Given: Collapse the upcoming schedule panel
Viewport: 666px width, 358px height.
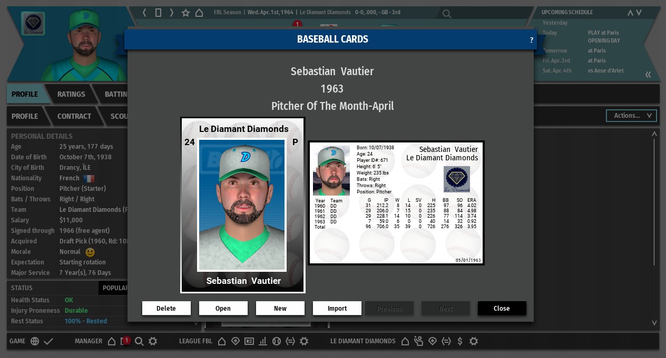Looking at the screenshot, I should pos(648,75).
